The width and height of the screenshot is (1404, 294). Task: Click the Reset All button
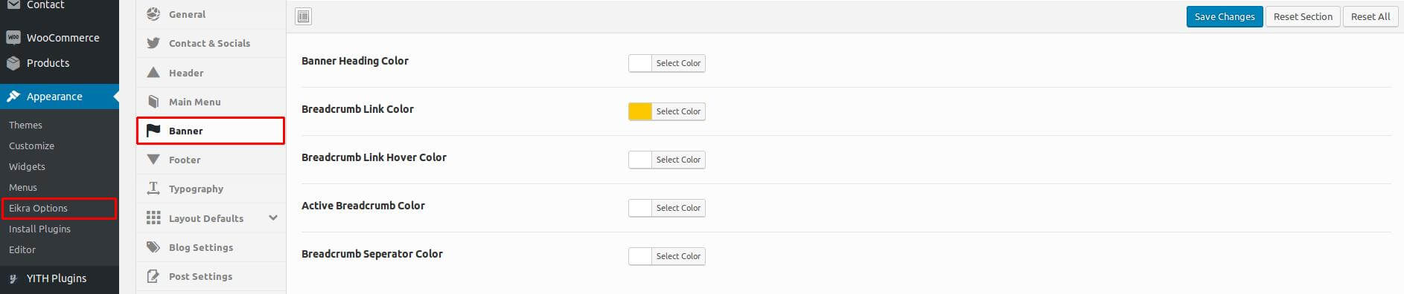(1371, 16)
